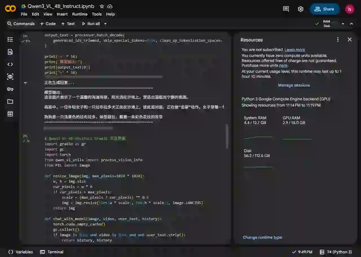The image size is (361, 257).
Task: Click the Share button
Action: (x=325, y=9)
